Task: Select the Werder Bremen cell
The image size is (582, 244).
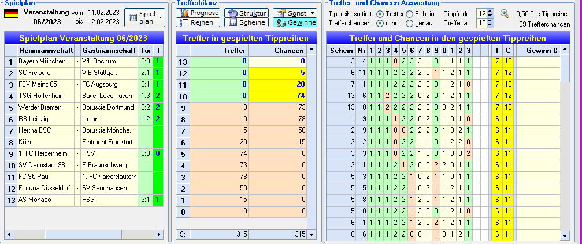Action: point(46,107)
